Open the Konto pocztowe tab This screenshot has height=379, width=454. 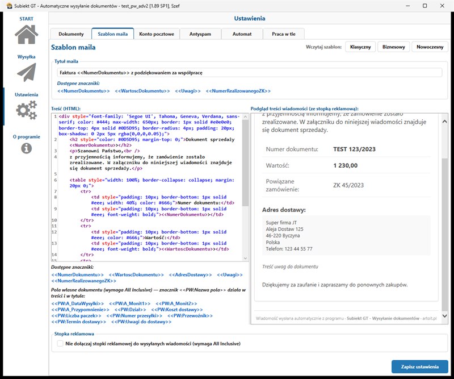pyautogui.click(x=157, y=34)
